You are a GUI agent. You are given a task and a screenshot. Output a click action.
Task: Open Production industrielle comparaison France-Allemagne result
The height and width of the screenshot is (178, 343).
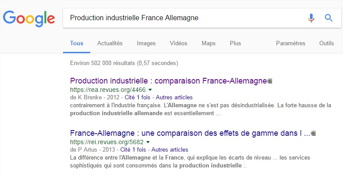tap(169, 81)
